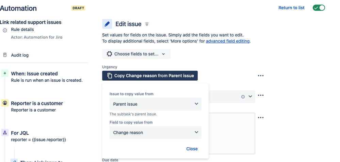Open the Urgency field three-dot menu

[x=261, y=76]
